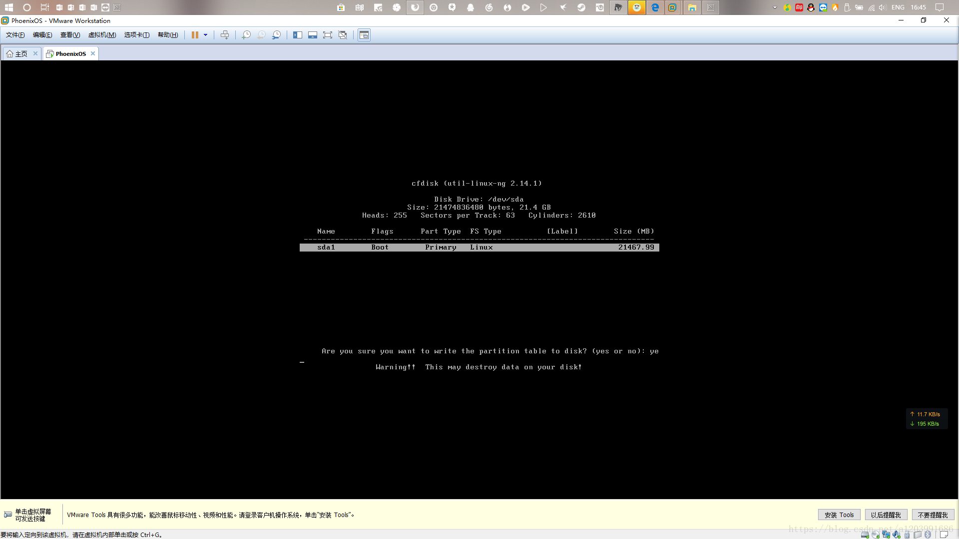
Task: Click the 安装 Tools button
Action: click(839, 515)
